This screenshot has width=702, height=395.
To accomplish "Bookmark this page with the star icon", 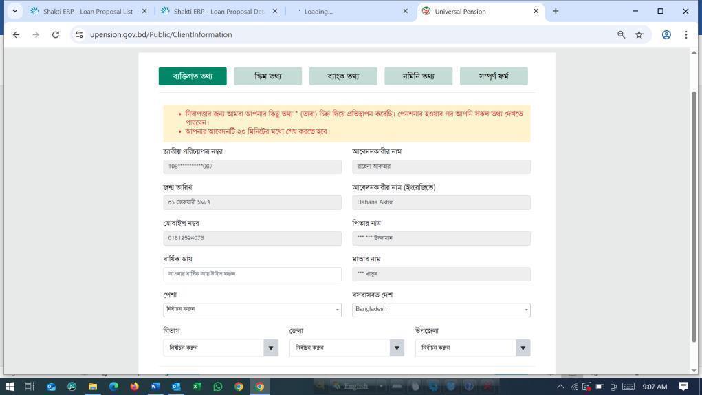I will (639, 34).
